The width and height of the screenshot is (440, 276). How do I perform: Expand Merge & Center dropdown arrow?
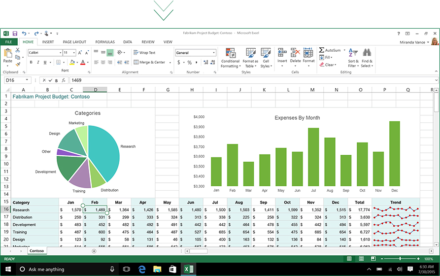tap(170, 62)
